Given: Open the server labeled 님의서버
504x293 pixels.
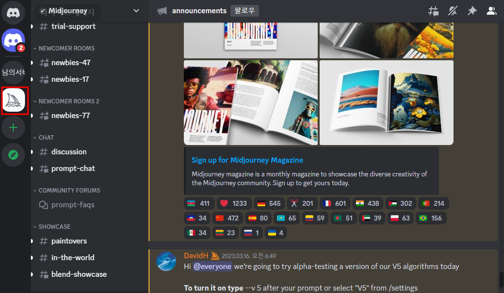Looking at the screenshot, I should tap(13, 73).
